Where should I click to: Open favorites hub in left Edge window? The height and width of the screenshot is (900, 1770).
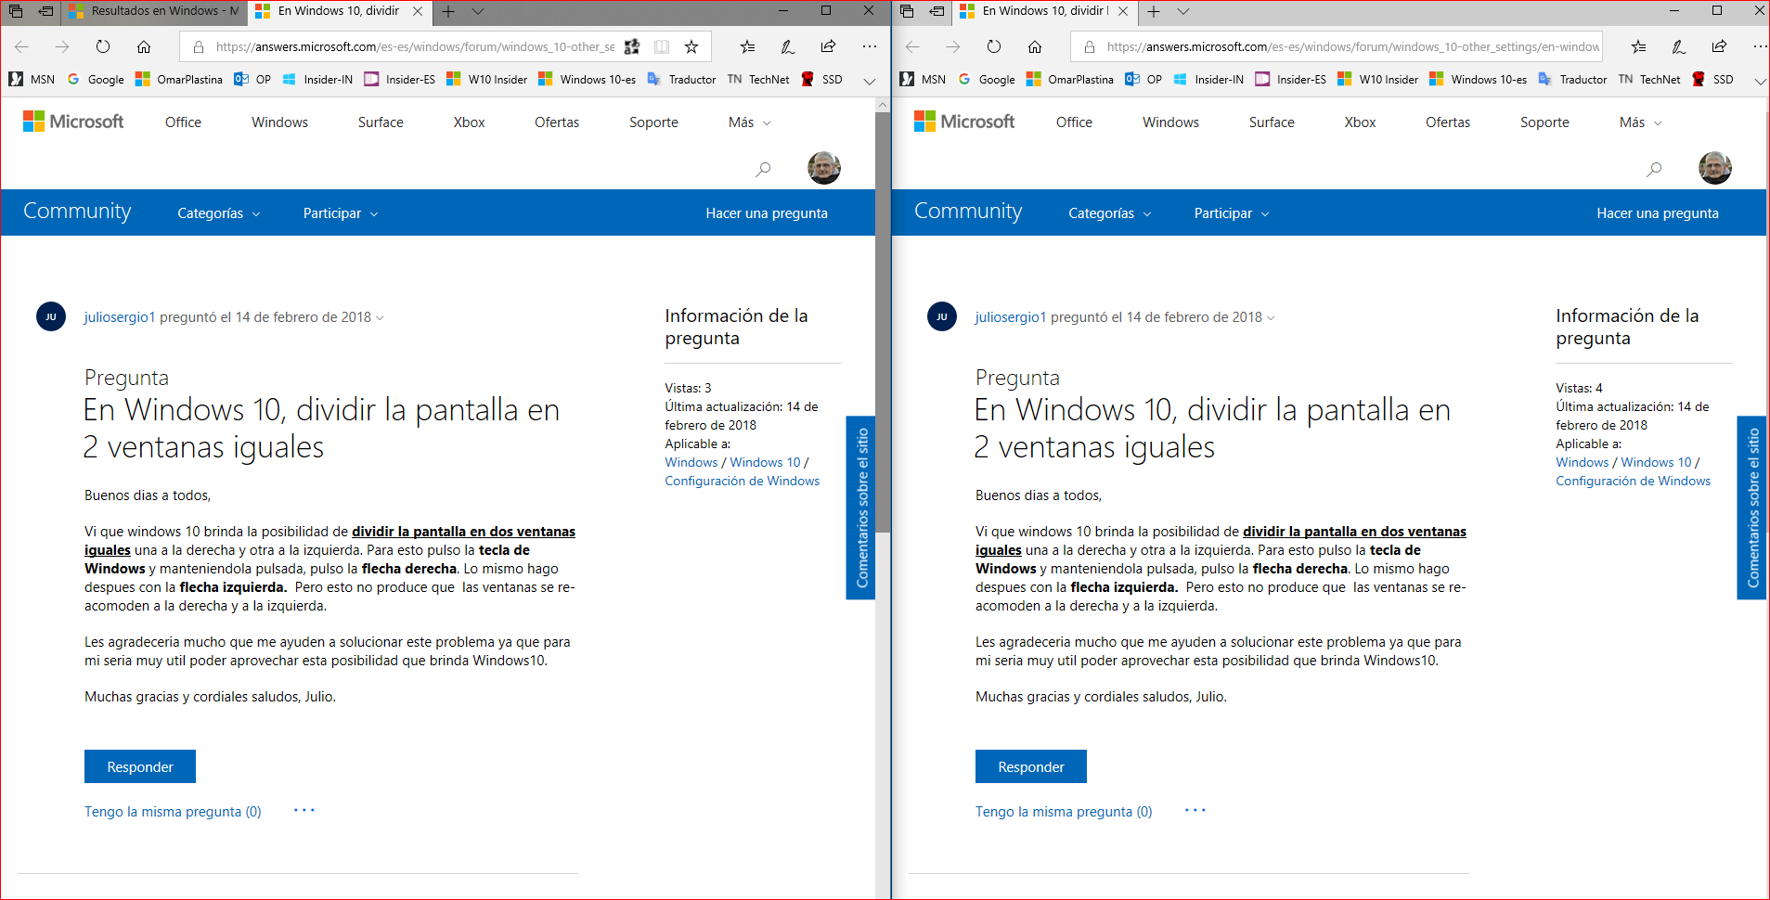(x=747, y=46)
